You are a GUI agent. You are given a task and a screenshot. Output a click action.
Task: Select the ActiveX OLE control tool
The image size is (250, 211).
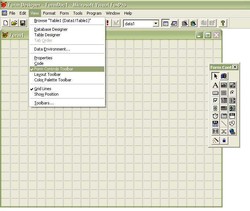[x=232, y=116]
